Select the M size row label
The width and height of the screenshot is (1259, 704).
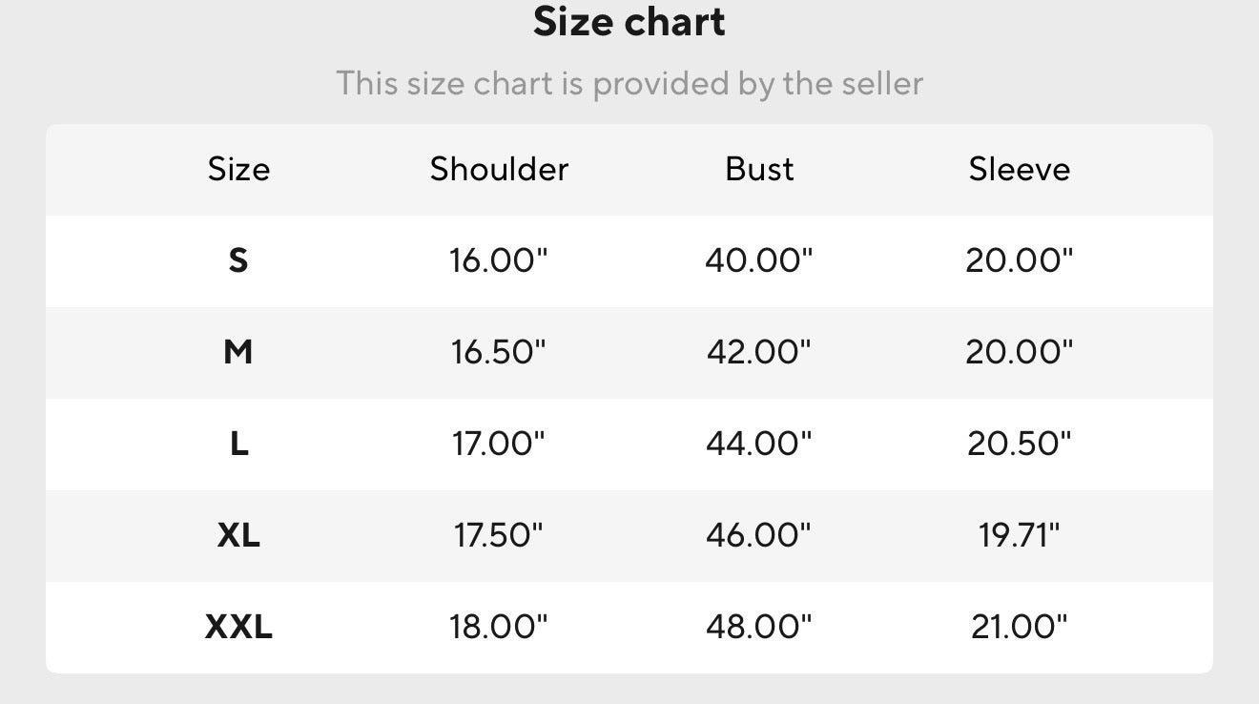238,352
